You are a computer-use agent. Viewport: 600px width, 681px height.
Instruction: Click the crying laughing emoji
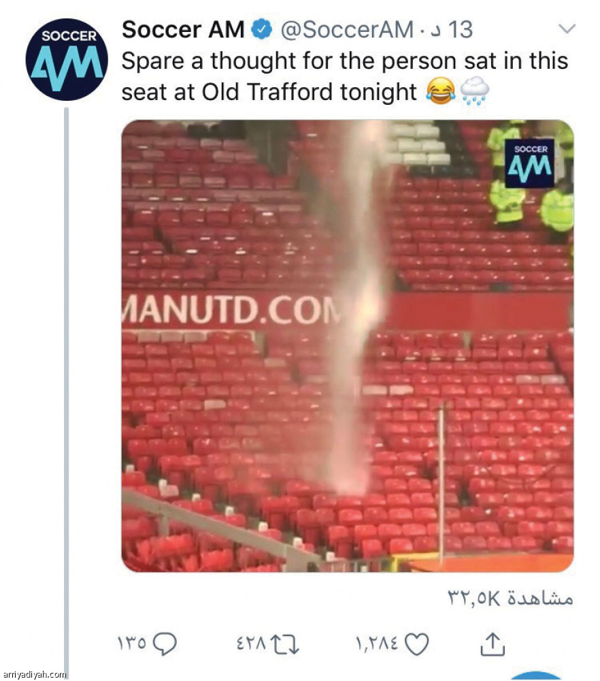[440, 92]
